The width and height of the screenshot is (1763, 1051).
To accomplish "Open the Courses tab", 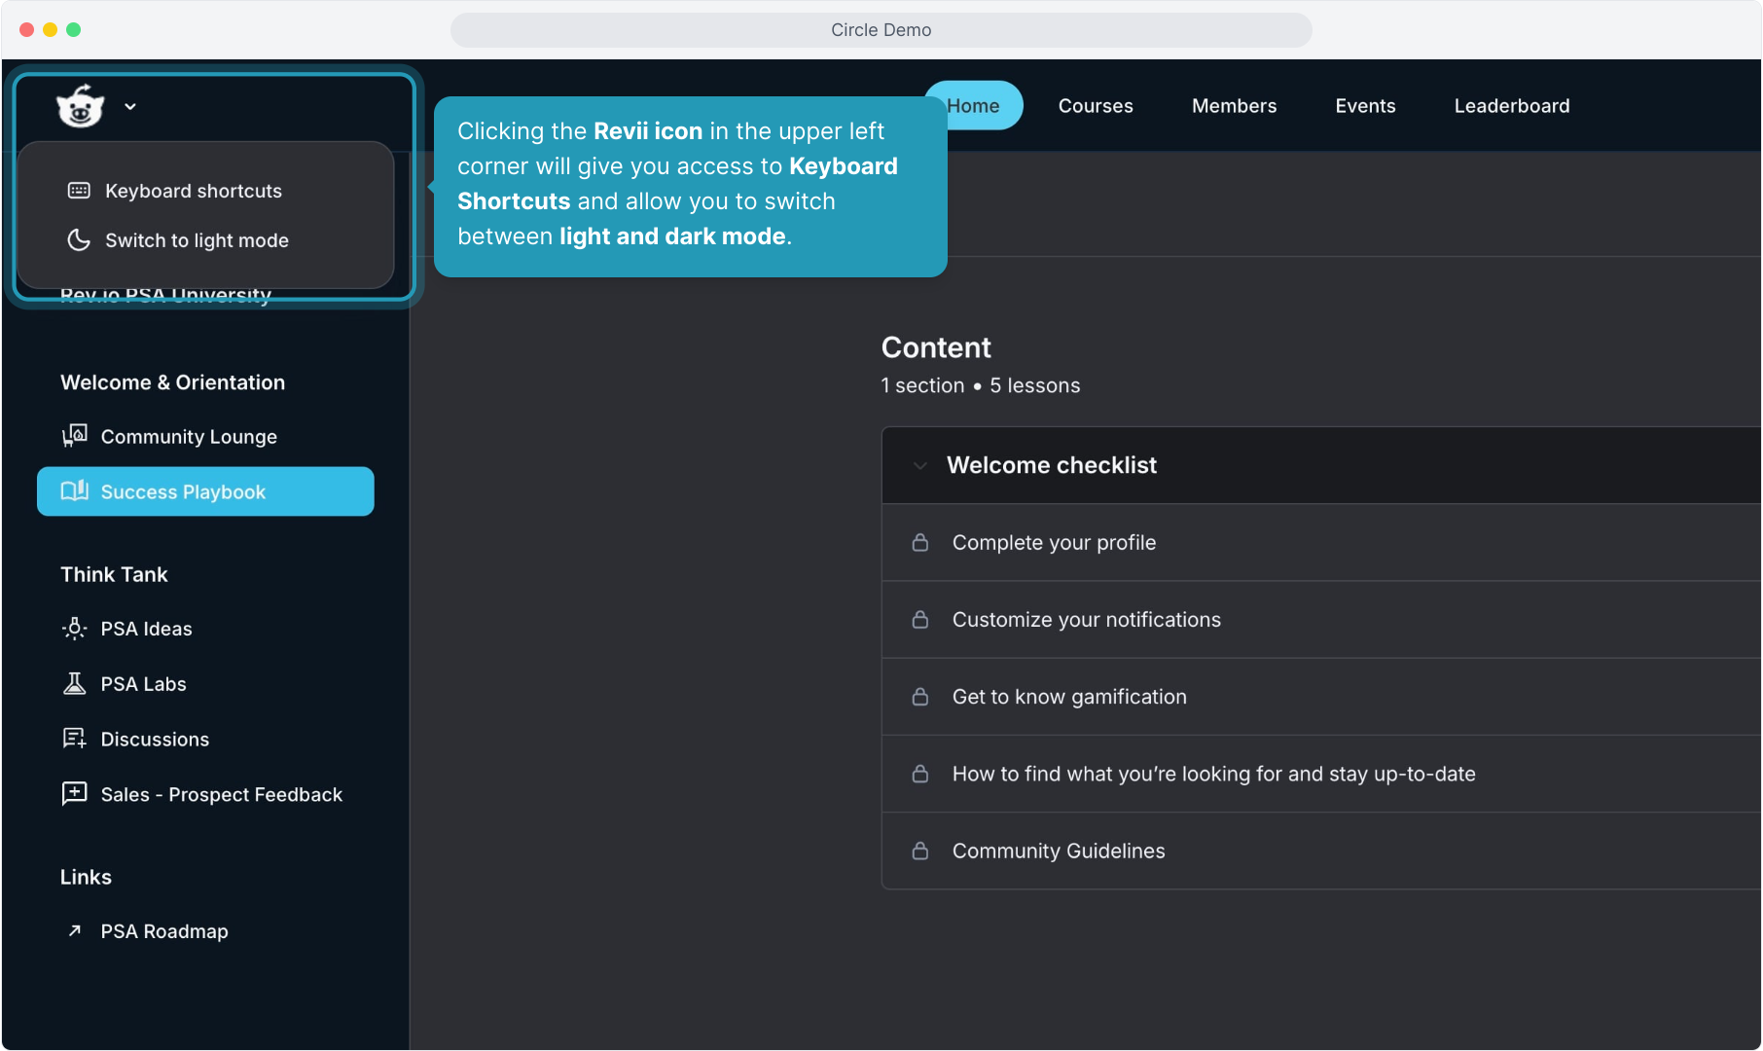I will (1095, 106).
